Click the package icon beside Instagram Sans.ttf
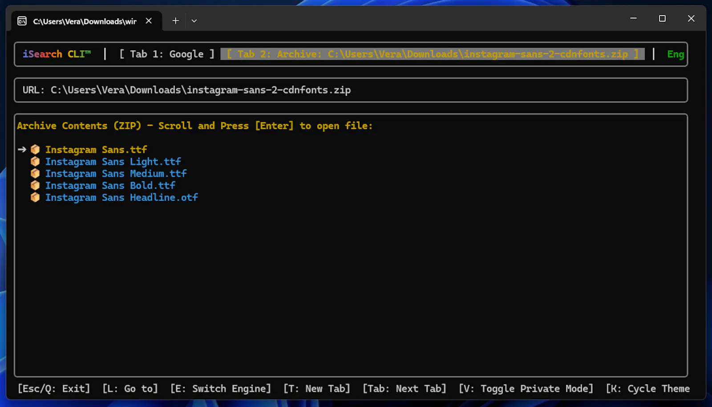 click(x=35, y=150)
